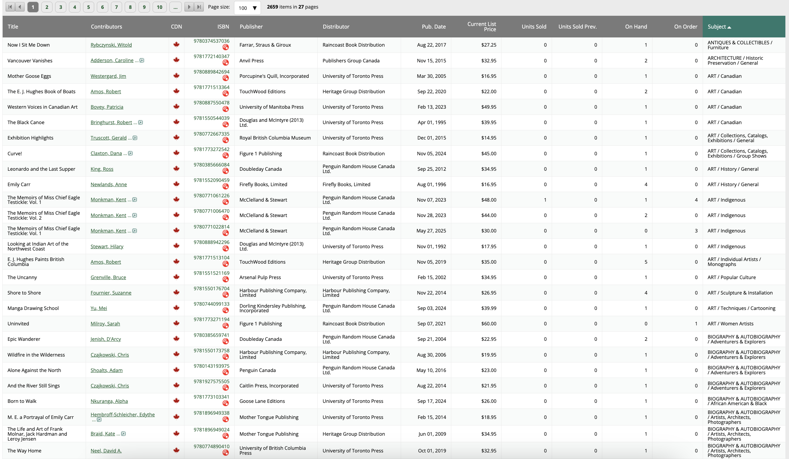Click the red circle icon under ISBN 9781771513364
The height and width of the screenshot is (459, 789).
226,94
